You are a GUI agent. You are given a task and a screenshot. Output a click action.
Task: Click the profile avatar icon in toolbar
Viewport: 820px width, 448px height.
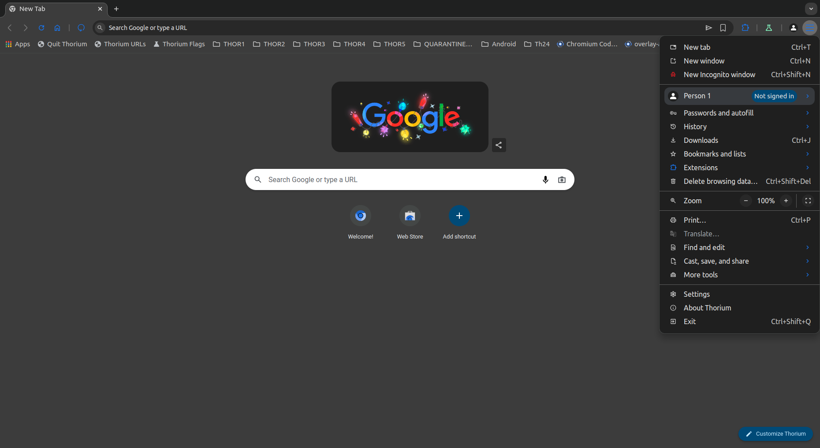click(794, 28)
